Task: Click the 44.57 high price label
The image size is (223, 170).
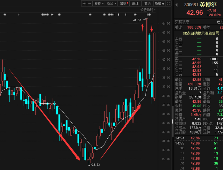Action: point(137,20)
